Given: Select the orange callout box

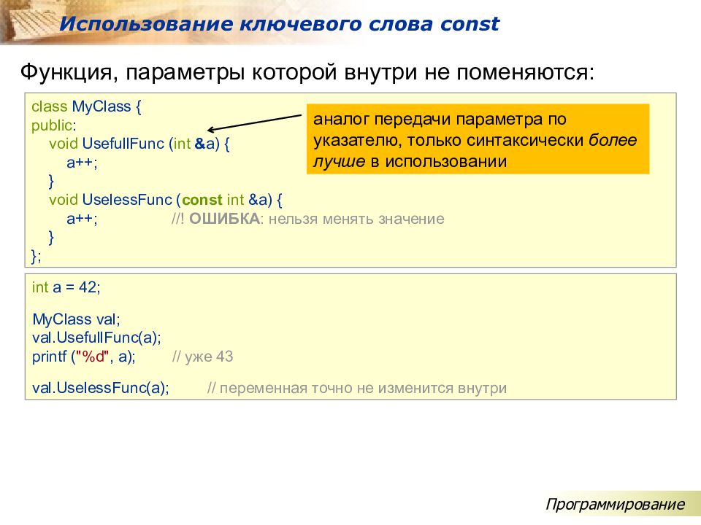Looking at the screenshot, I should tap(478, 139).
